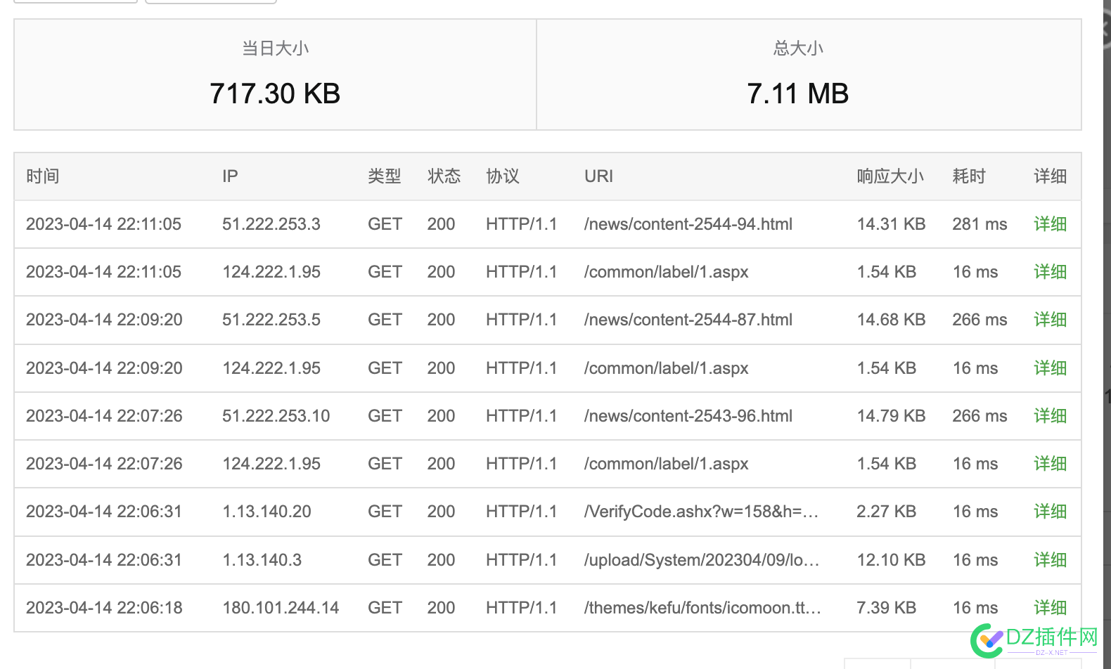The width and height of the screenshot is (1111, 669).
Task: Open details for 22:09:20 /common/label/1.aspx row
Action: point(1050,368)
